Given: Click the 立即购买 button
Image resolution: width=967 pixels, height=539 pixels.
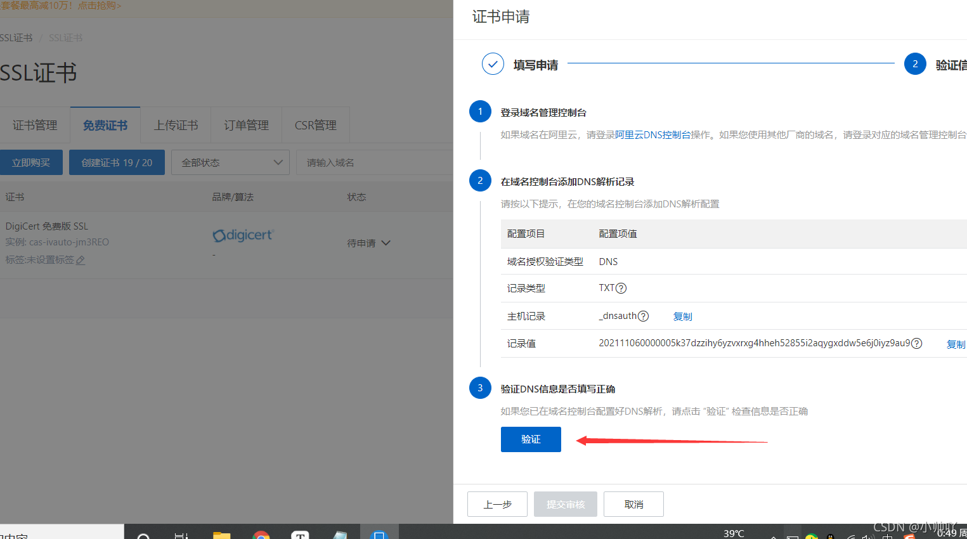Looking at the screenshot, I should click(x=31, y=162).
